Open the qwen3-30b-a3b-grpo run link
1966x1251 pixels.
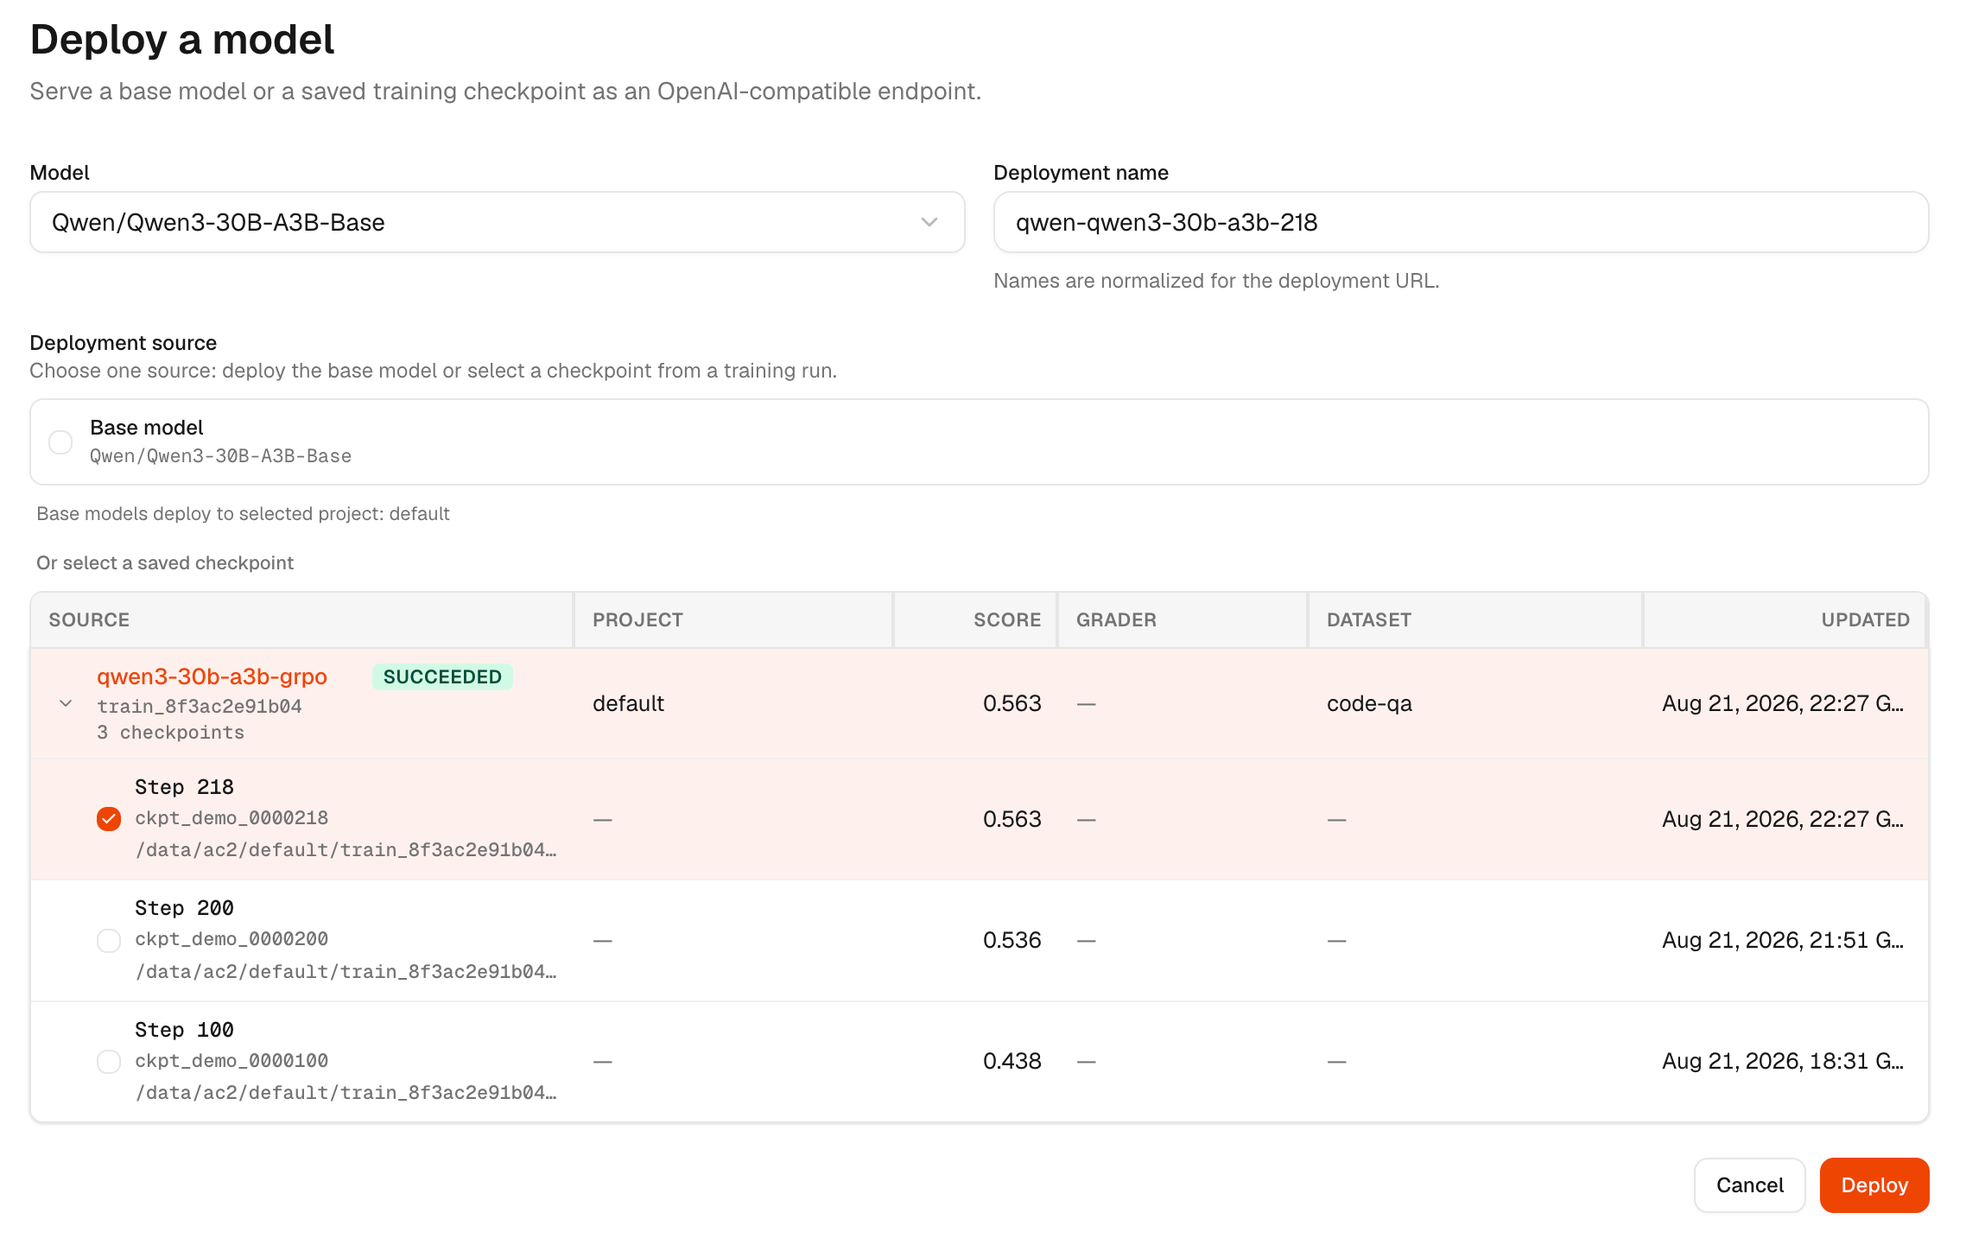[212, 676]
